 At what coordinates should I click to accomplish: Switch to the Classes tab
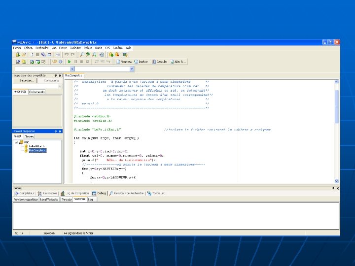point(30,136)
